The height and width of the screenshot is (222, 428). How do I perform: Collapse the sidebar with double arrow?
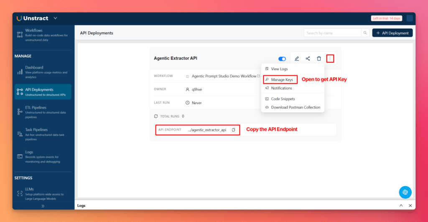pos(42,206)
